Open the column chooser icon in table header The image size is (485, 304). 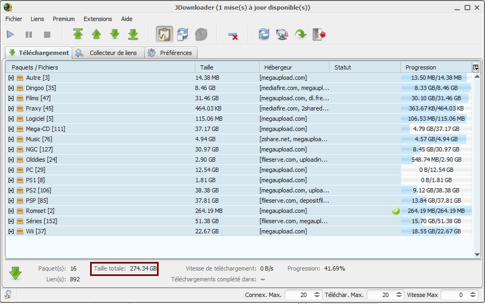point(476,67)
